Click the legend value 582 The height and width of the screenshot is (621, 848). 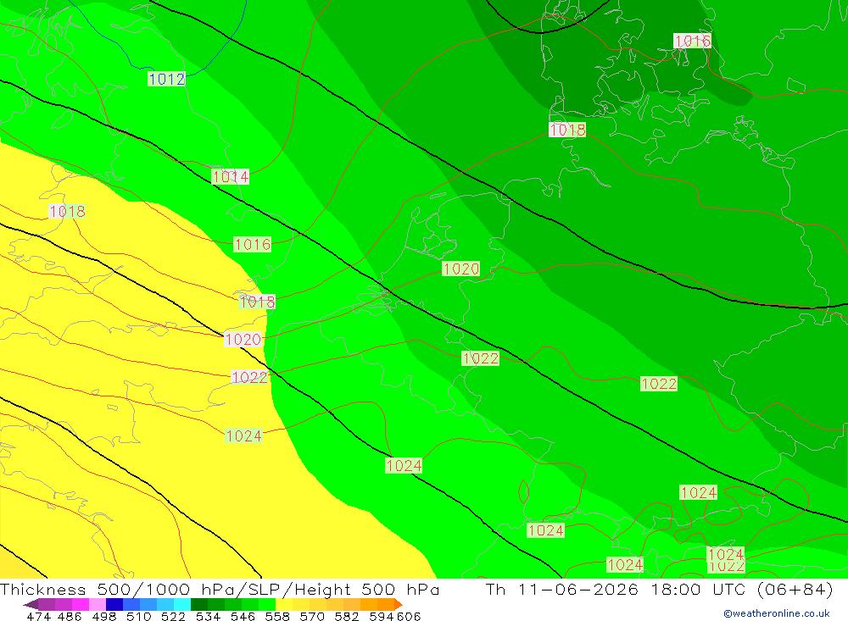346,616
